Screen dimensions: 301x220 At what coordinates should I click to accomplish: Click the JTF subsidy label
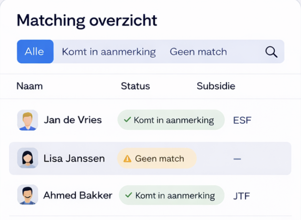(x=242, y=196)
